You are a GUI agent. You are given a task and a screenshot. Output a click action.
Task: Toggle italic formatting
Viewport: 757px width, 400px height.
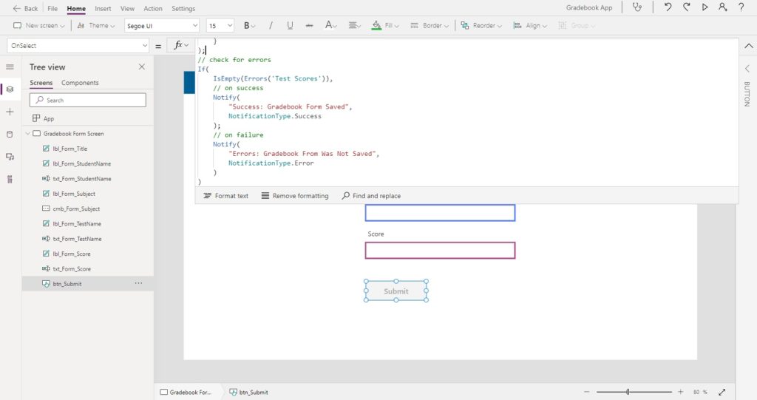click(x=271, y=26)
